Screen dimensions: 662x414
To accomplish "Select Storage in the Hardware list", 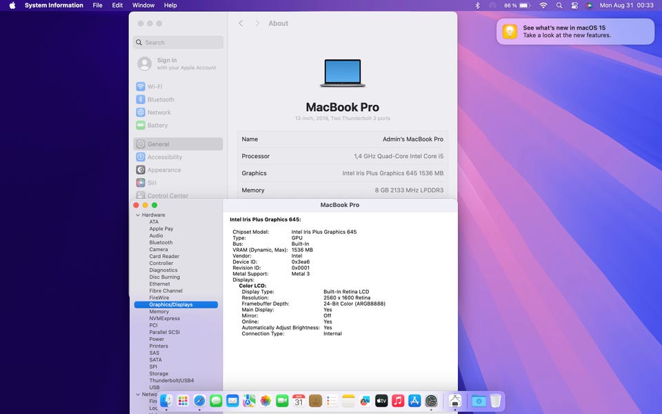I will 159,374.
